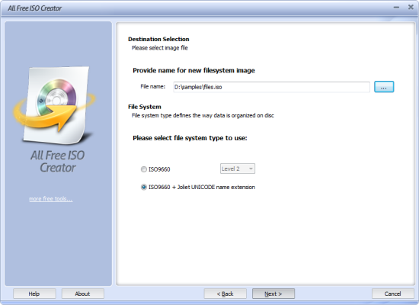Image resolution: width=419 pixels, height=305 pixels.
Task: Click the All Free ISO Creator sidebar text
Action: click(x=58, y=162)
